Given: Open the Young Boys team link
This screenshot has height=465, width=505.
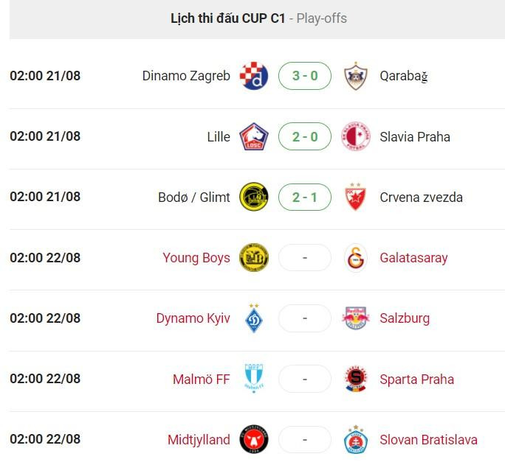Looking at the screenshot, I should click(196, 258).
